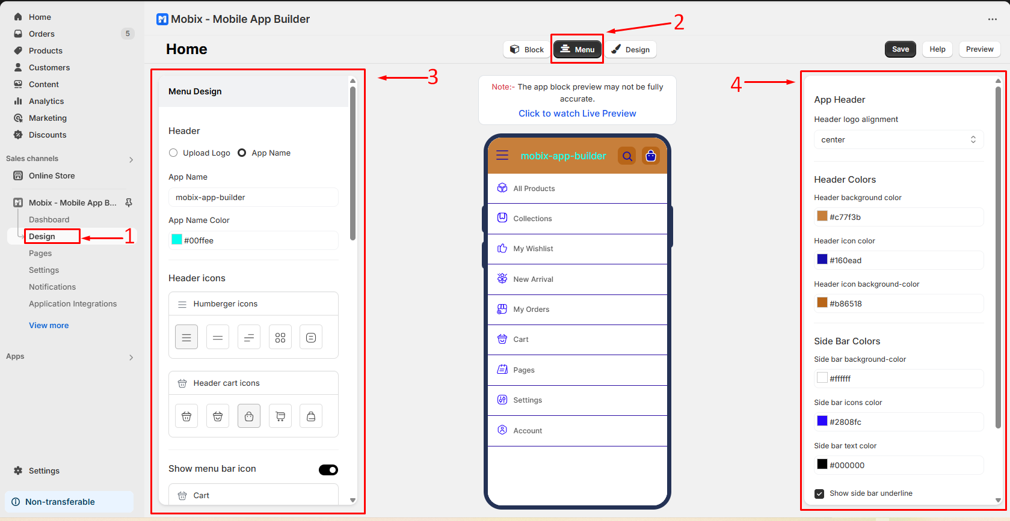Click the Side bar icons color swatch
The height and width of the screenshot is (521, 1010).
tap(822, 421)
